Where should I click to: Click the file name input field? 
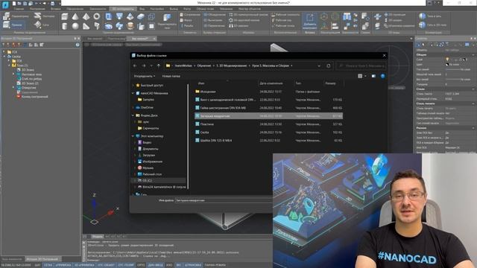coord(224,200)
